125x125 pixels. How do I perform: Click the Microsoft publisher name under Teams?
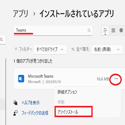tap(34, 82)
